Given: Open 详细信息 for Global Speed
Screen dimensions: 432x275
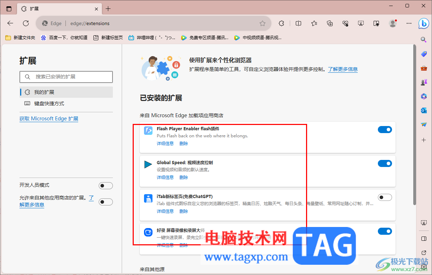Looking at the screenshot, I should pyautogui.click(x=165, y=178).
